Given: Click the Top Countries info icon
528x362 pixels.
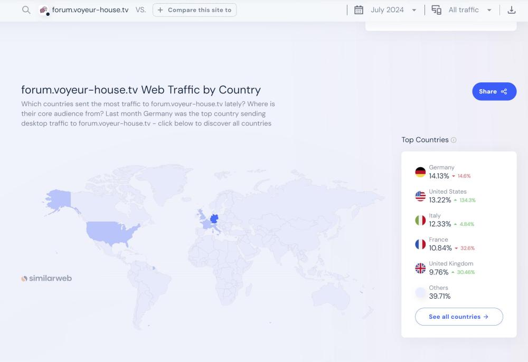Looking at the screenshot, I should (454, 140).
